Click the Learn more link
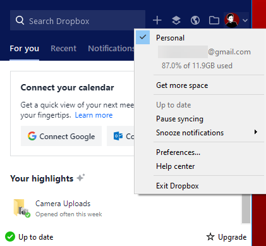Screen dimensions: 266x246 click(94, 115)
